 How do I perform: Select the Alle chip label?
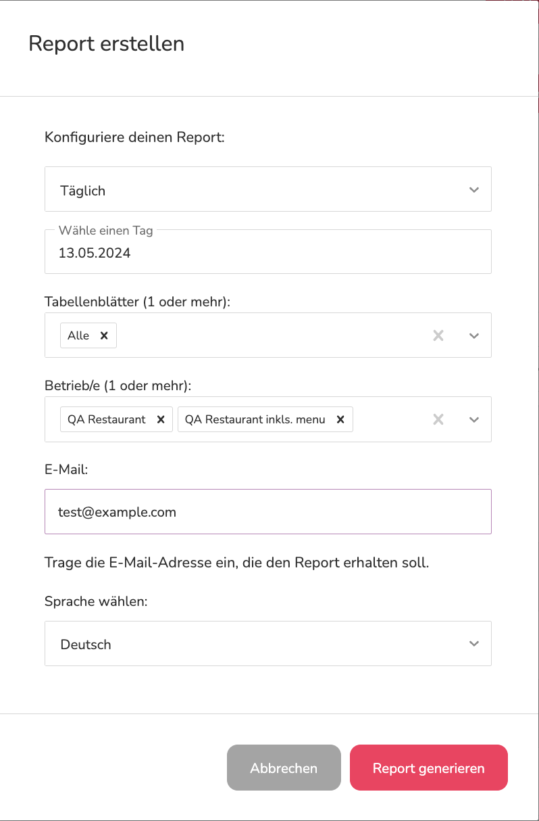point(78,335)
